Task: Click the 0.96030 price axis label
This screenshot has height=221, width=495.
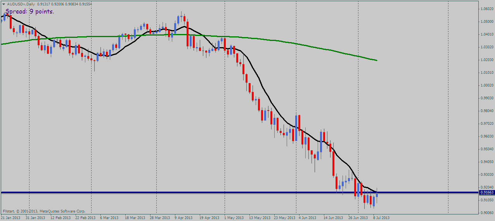Action: (x=487, y=136)
